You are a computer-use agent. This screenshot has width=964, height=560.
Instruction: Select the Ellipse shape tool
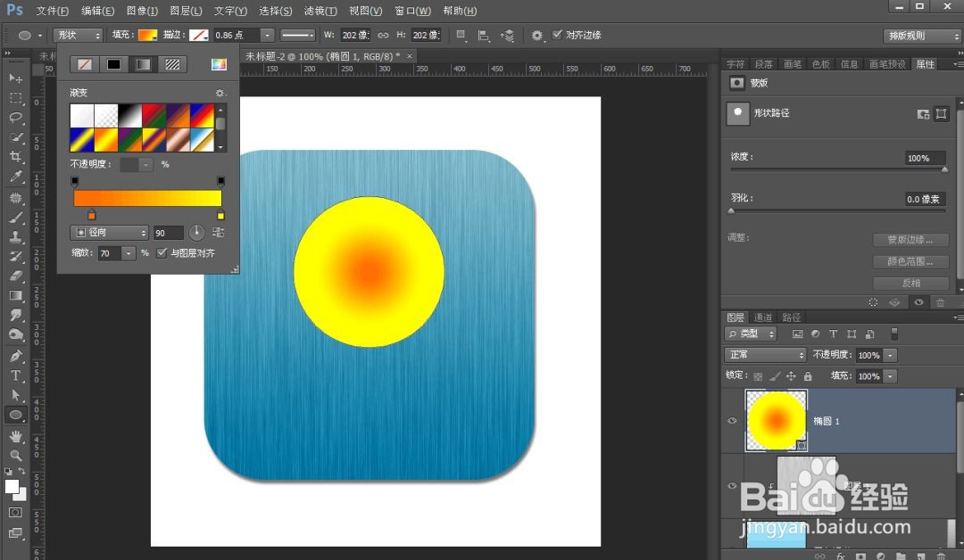16,415
